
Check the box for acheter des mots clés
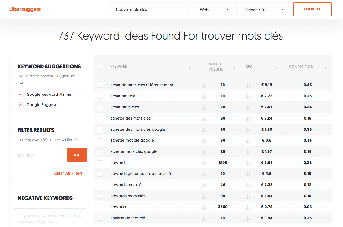(x=99, y=118)
